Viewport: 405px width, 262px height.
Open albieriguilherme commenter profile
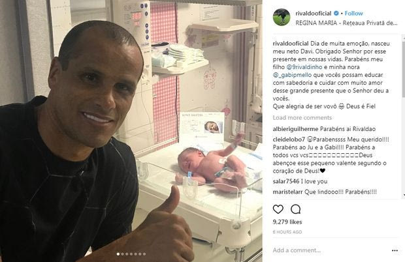(295, 129)
